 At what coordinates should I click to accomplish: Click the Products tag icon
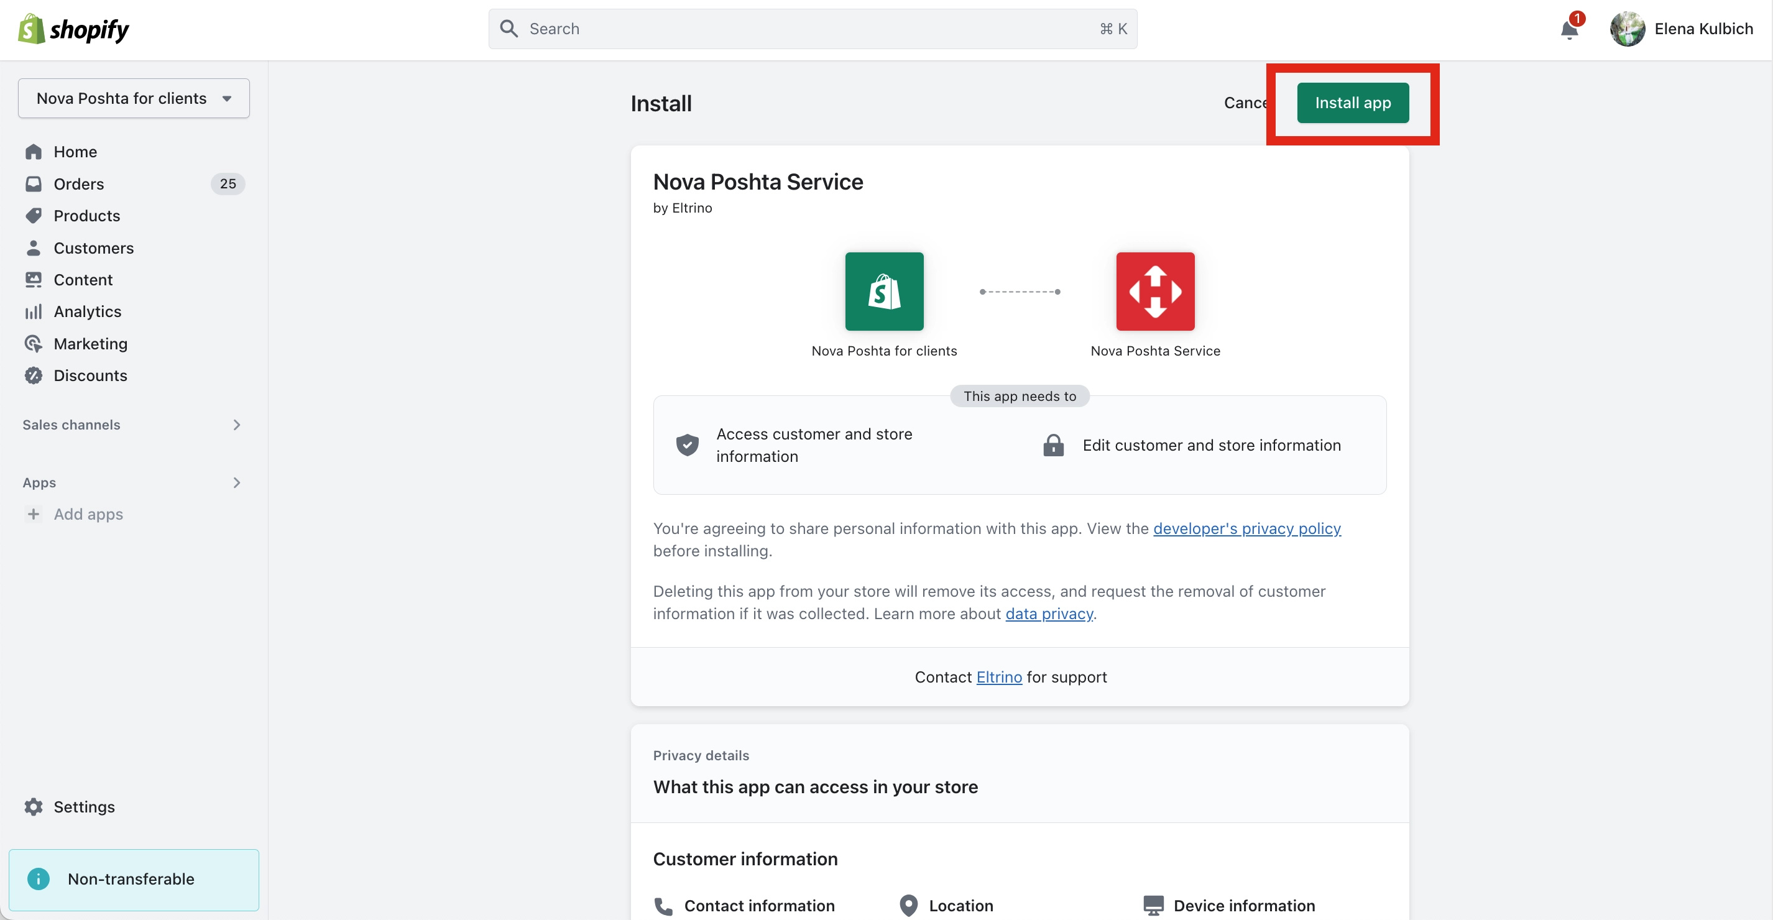(x=33, y=215)
